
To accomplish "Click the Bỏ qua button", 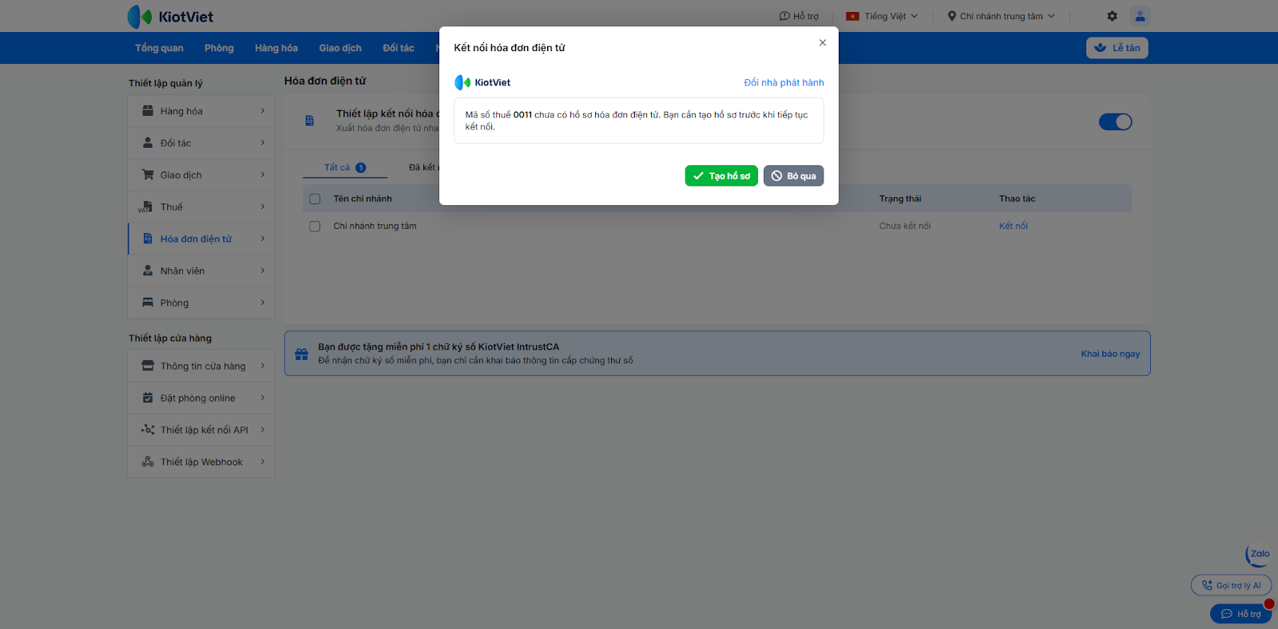I will click(794, 176).
